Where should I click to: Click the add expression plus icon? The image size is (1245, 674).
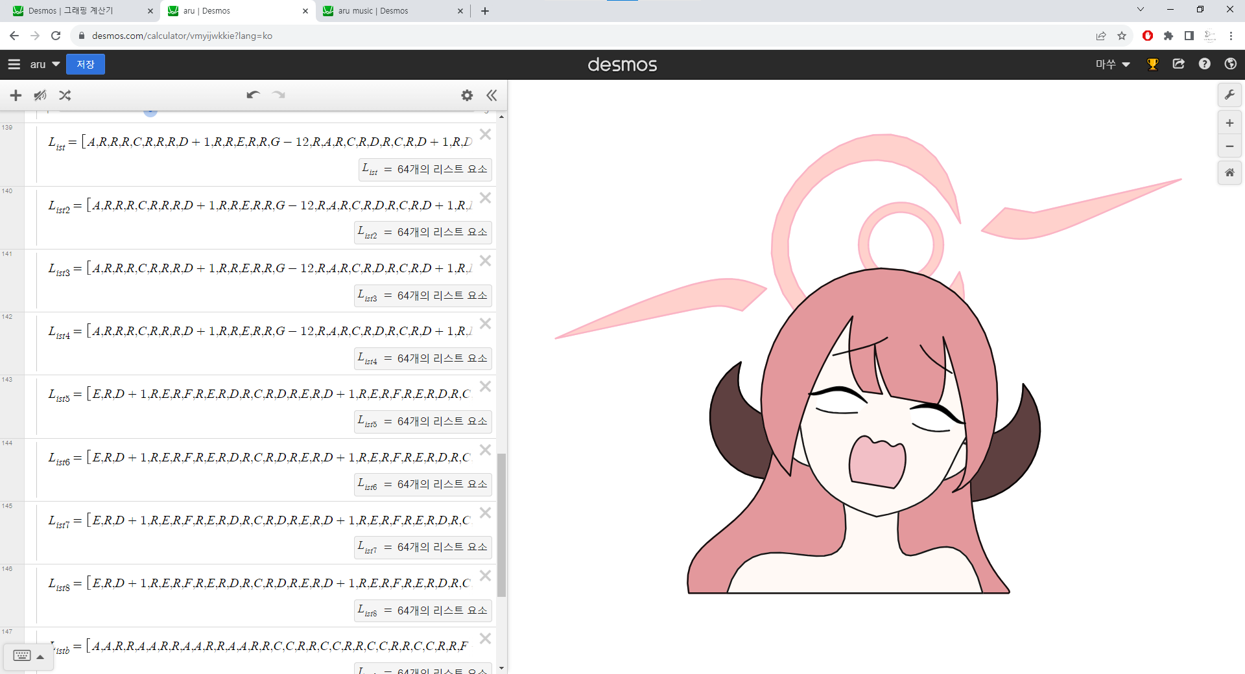point(16,96)
